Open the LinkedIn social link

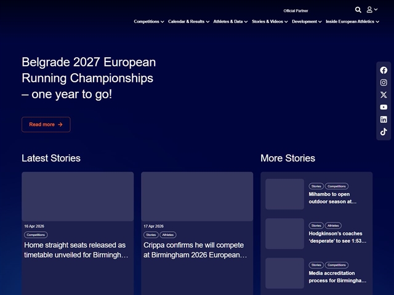click(x=384, y=119)
